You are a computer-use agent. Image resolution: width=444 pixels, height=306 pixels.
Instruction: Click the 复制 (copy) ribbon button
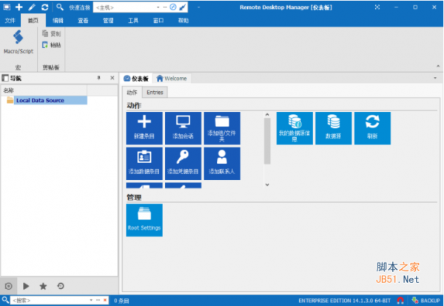coord(52,34)
